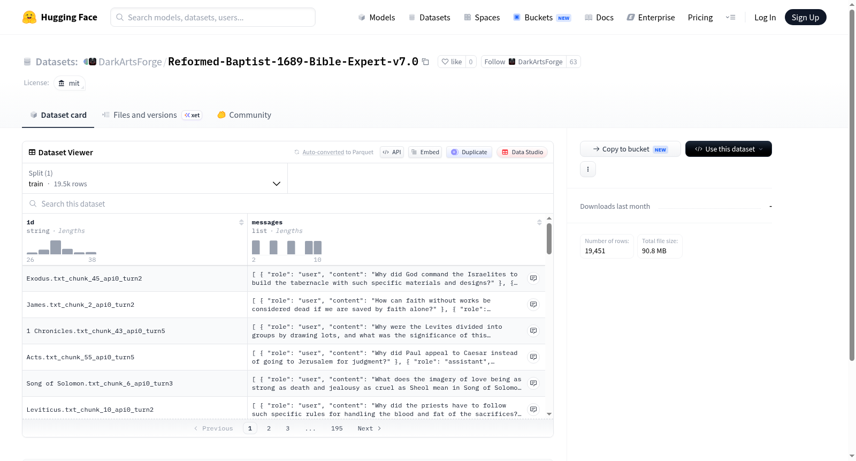Select the cell "Acts.txt_chunk_55_api0_turn5"

coord(135,357)
